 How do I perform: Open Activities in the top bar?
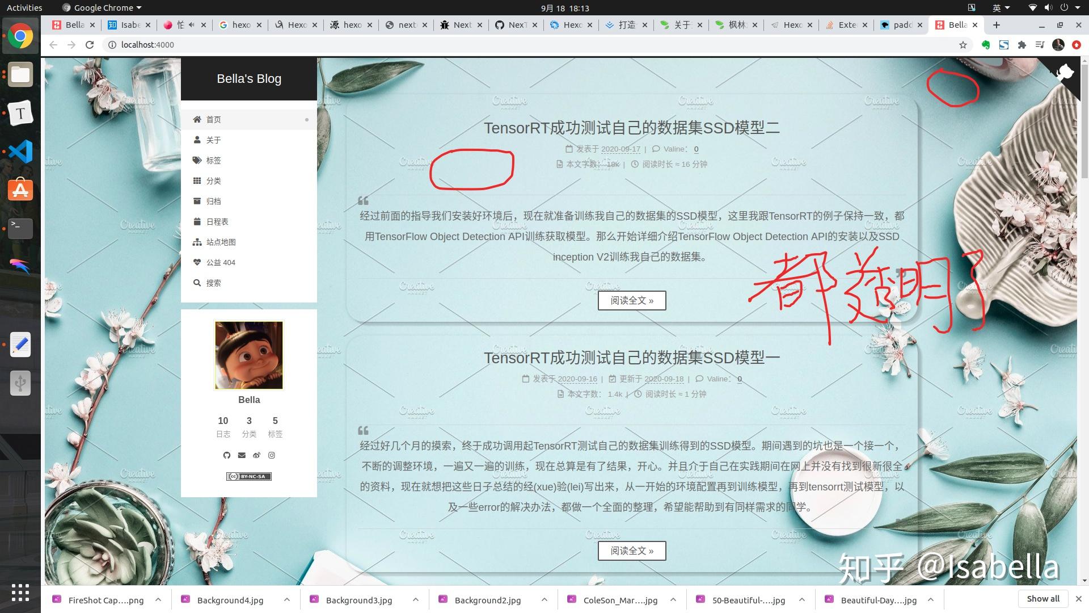[x=24, y=7]
